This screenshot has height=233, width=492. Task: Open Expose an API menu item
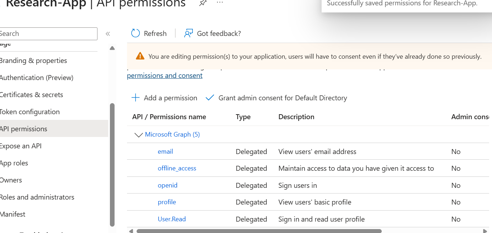click(x=21, y=146)
